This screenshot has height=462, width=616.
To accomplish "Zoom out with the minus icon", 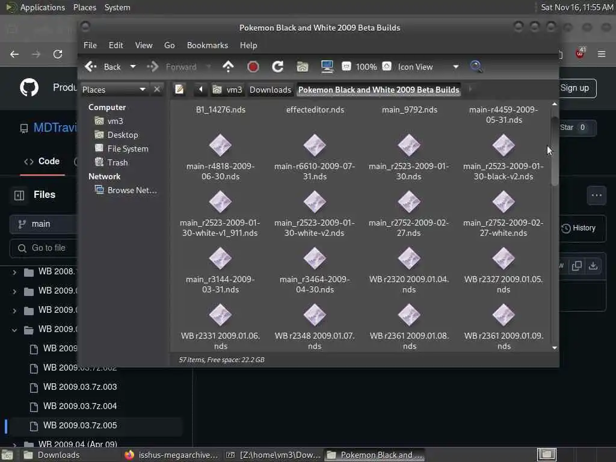I will click(346, 66).
